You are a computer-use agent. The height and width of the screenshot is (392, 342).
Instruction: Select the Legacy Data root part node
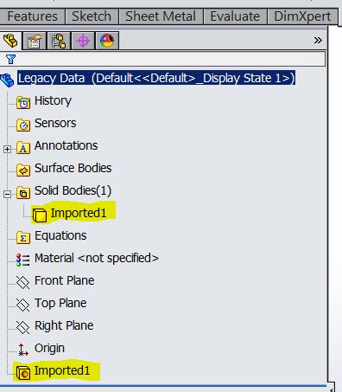point(156,78)
